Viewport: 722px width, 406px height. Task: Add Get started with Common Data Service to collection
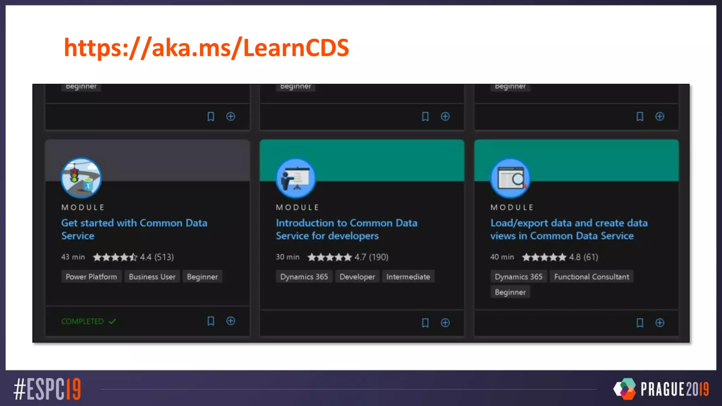pyautogui.click(x=231, y=321)
